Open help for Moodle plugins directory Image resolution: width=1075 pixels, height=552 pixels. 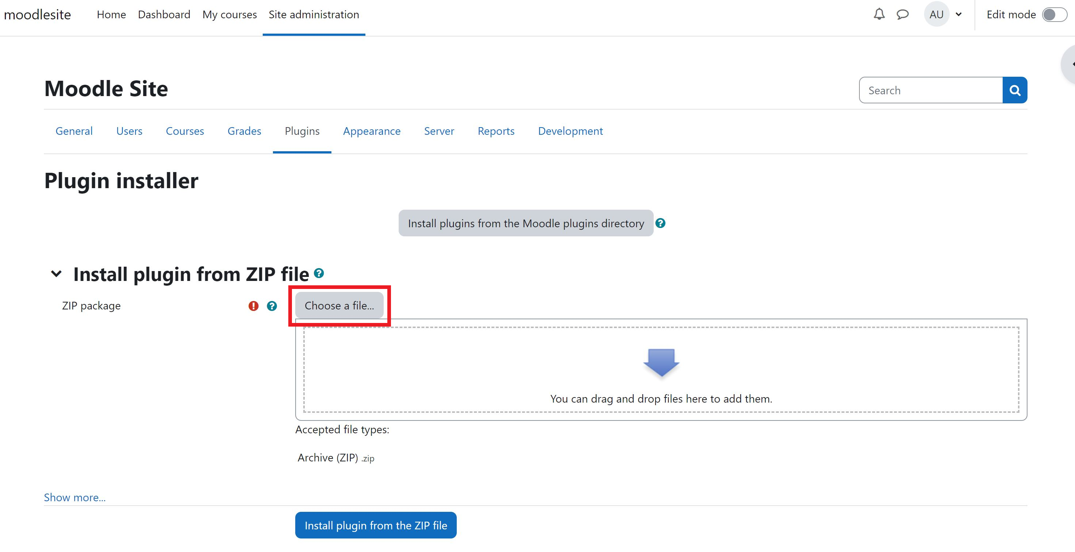[x=660, y=223]
